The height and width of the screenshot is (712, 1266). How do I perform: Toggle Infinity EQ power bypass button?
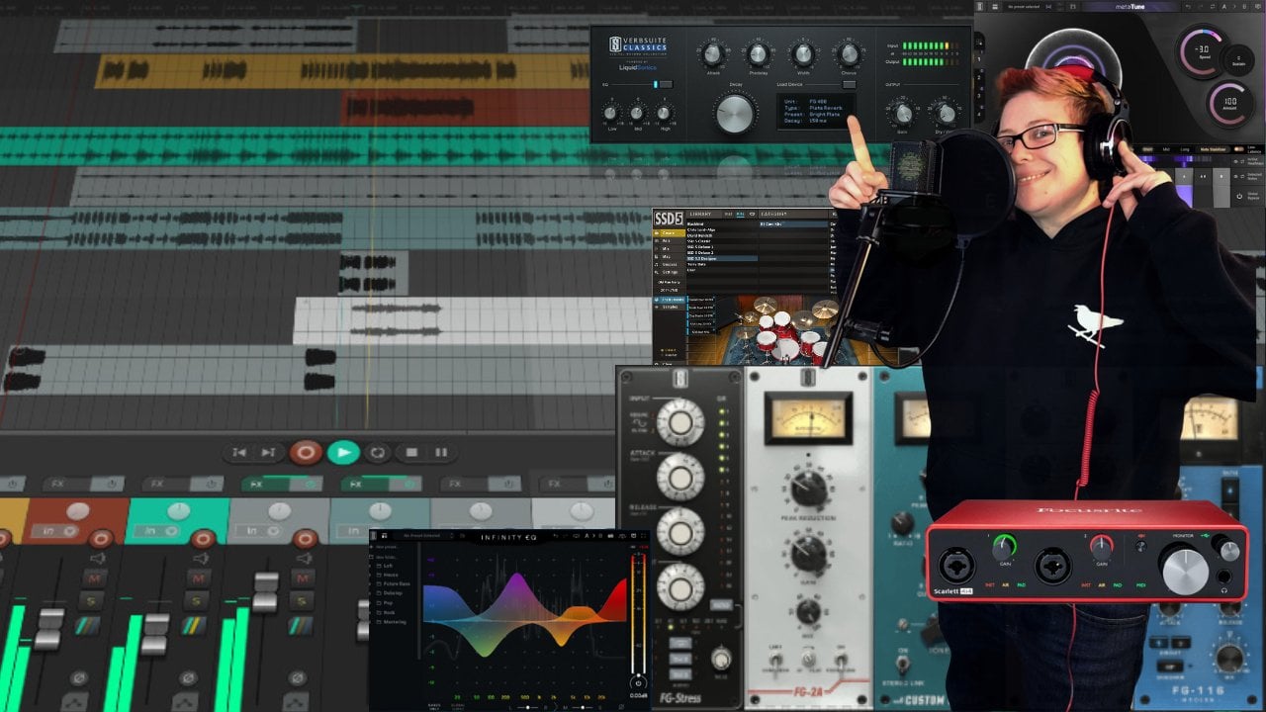point(638,682)
